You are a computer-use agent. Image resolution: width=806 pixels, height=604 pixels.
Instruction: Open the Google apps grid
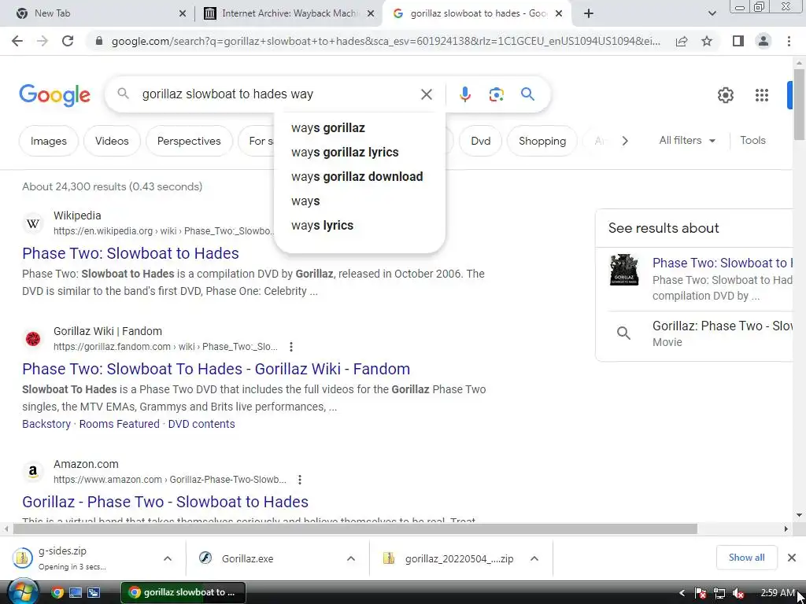click(762, 95)
